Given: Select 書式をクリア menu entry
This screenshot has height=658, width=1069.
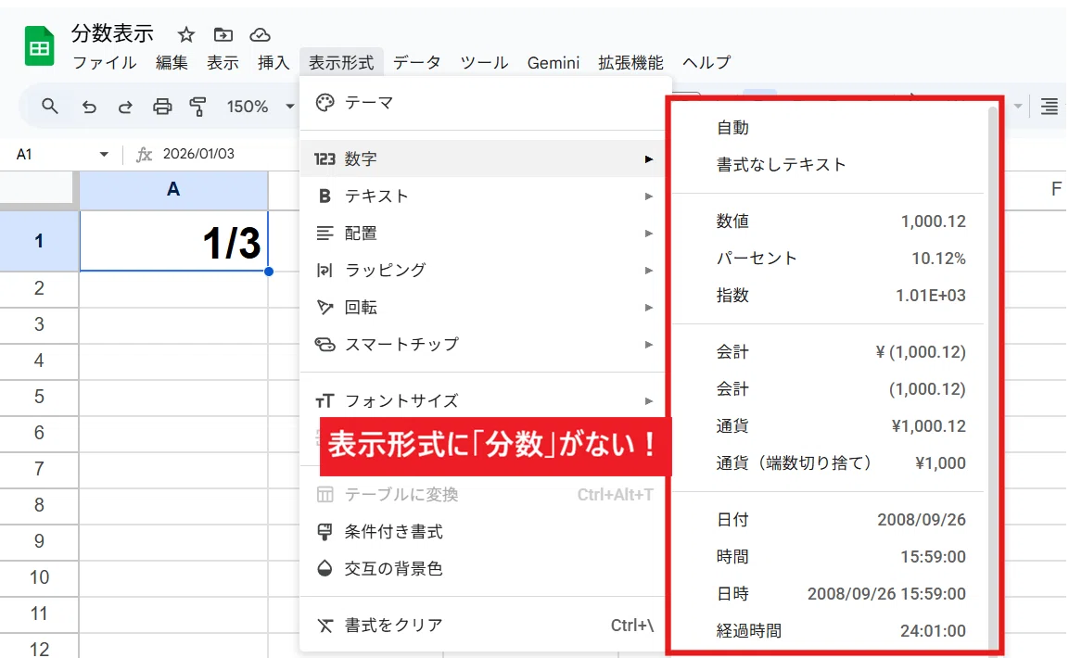Looking at the screenshot, I should (483, 626).
